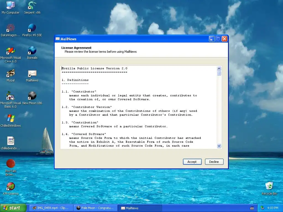Click 'Mozilla Public License Version 2.0' line
The image size is (283, 212).
(95, 68)
